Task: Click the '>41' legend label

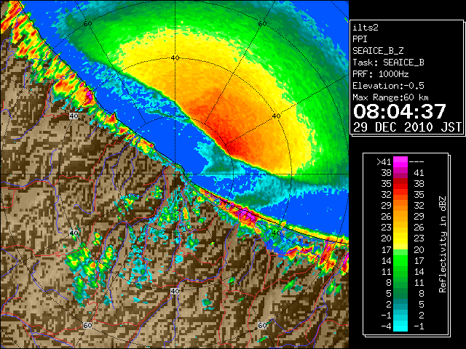Action: coord(384,162)
